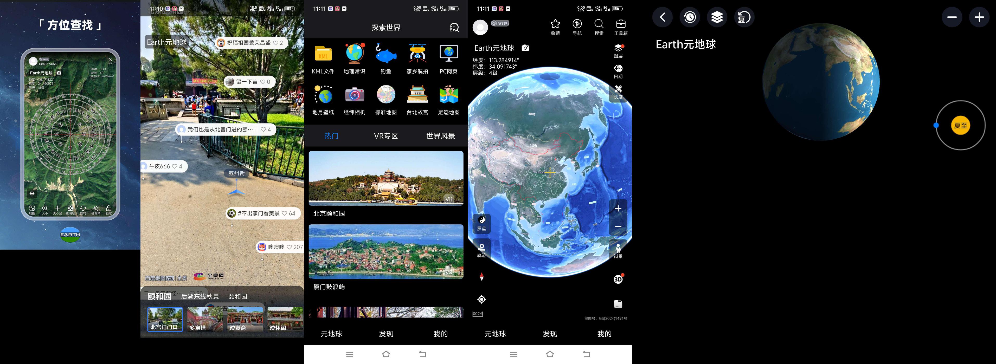This screenshot has width=996, height=364.
Task: Open the 罗盘 compass tool
Action: 481,223
